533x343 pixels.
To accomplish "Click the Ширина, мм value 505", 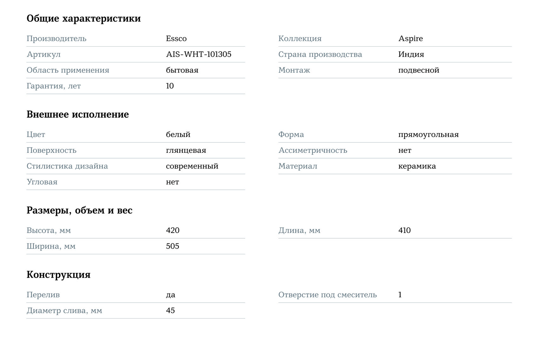I will tap(173, 246).
